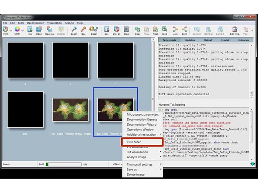The width and height of the screenshot is (258, 193).
Task: Click the Comb.X icon
Action: [197, 30]
